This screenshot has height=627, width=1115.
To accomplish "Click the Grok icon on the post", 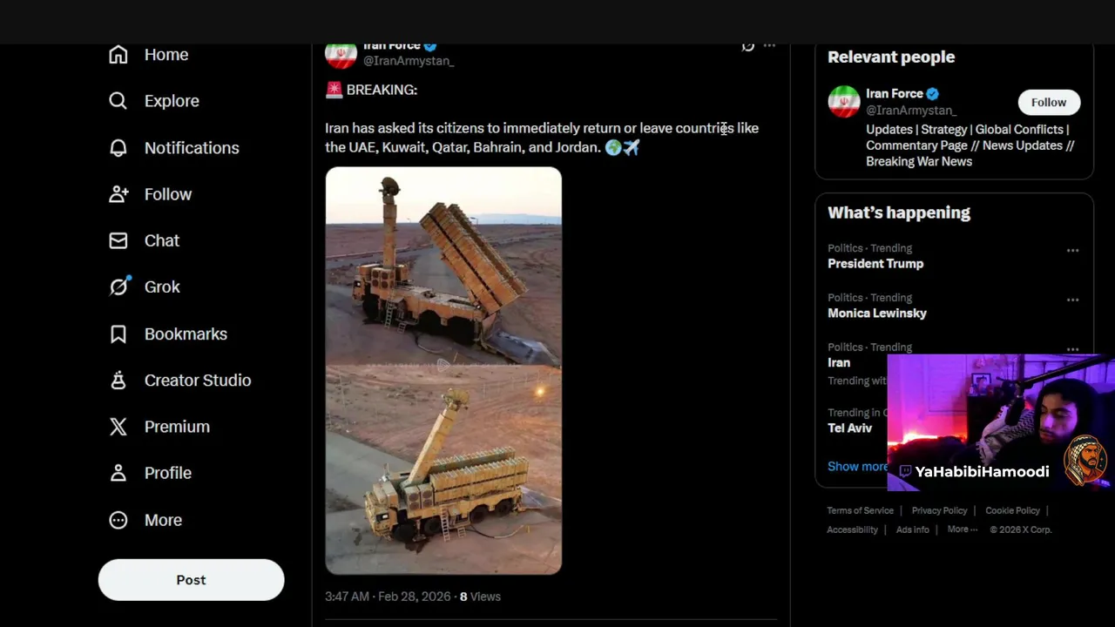I will [747, 46].
